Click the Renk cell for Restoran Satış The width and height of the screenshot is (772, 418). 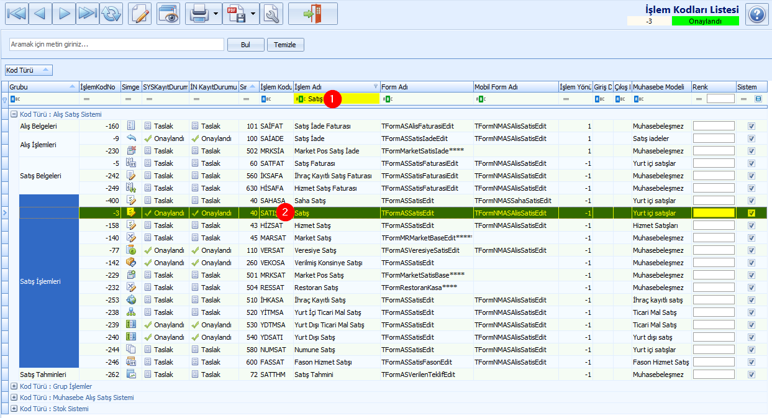714,288
